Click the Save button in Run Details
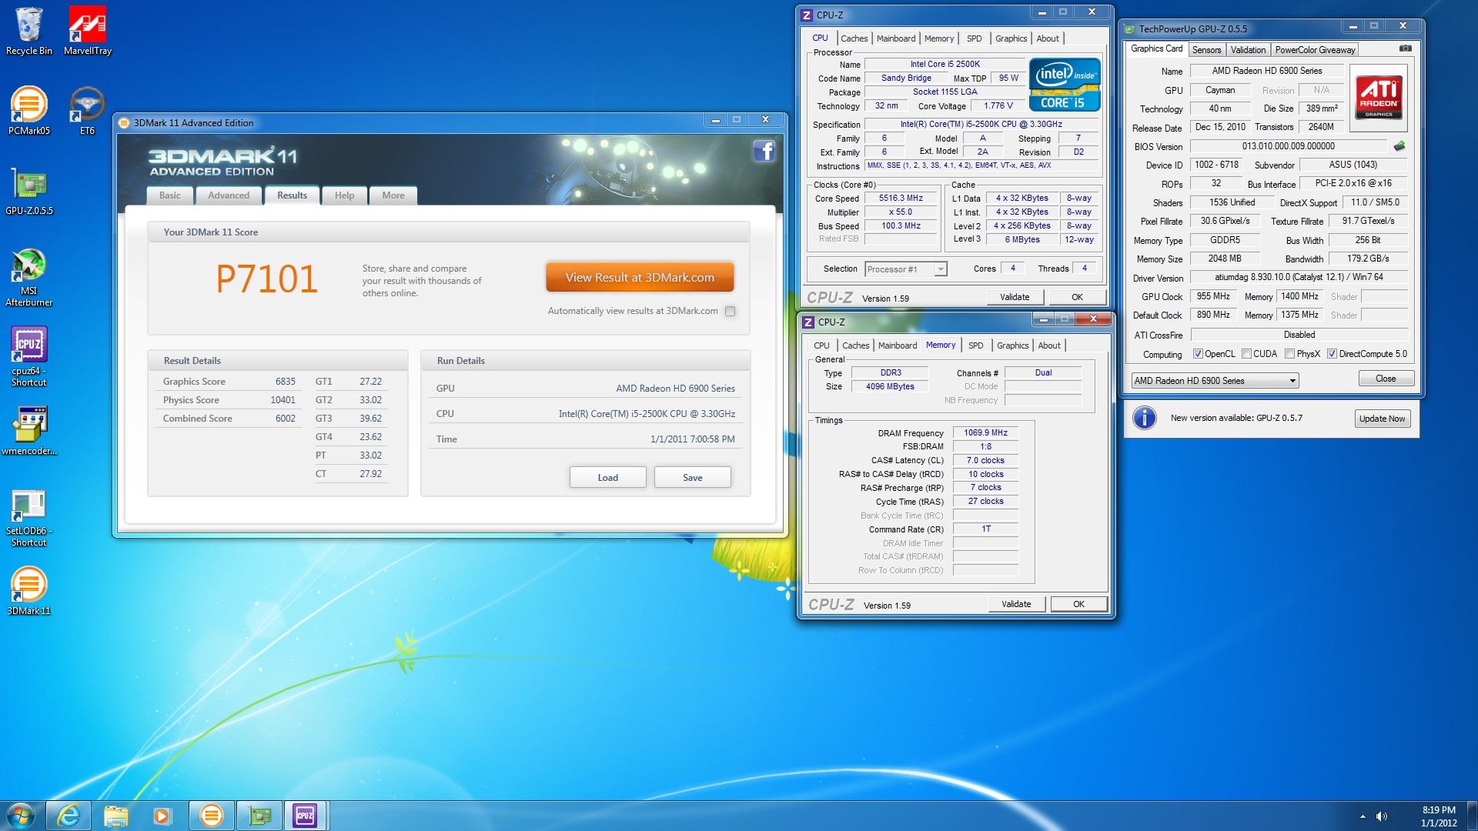This screenshot has width=1478, height=831. pos(692,477)
